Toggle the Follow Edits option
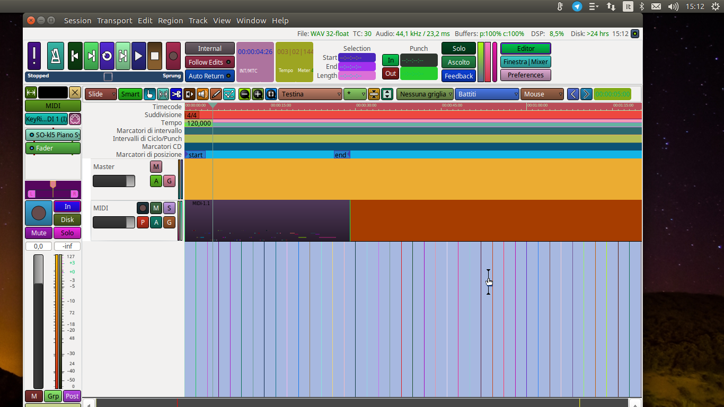Image resolution: width=724 pixels, height=407 pixels. coord(209,62)
